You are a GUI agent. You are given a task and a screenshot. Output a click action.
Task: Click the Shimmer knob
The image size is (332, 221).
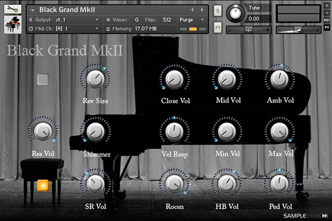coord(95,132)
